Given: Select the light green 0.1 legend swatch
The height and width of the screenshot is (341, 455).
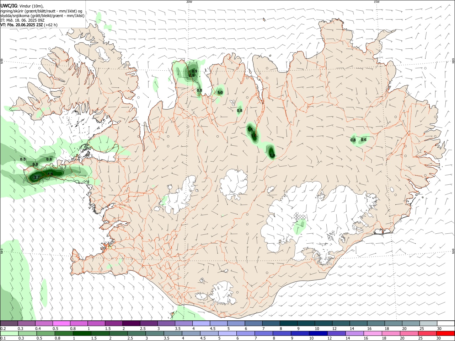Looking at the screenshot, I should [9, 333].
